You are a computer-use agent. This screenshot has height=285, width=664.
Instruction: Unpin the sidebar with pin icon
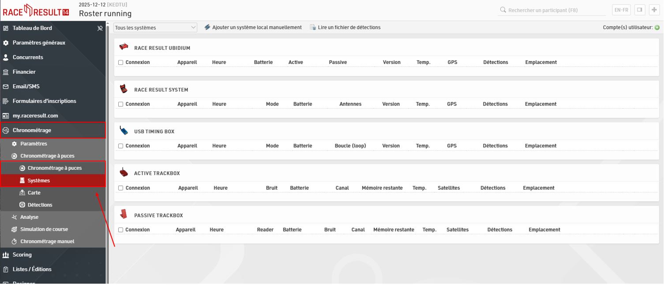(x=100, y=28)
